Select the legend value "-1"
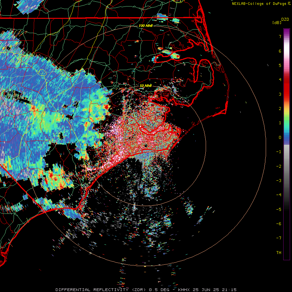292x292 pixels. tap(279, 152)
